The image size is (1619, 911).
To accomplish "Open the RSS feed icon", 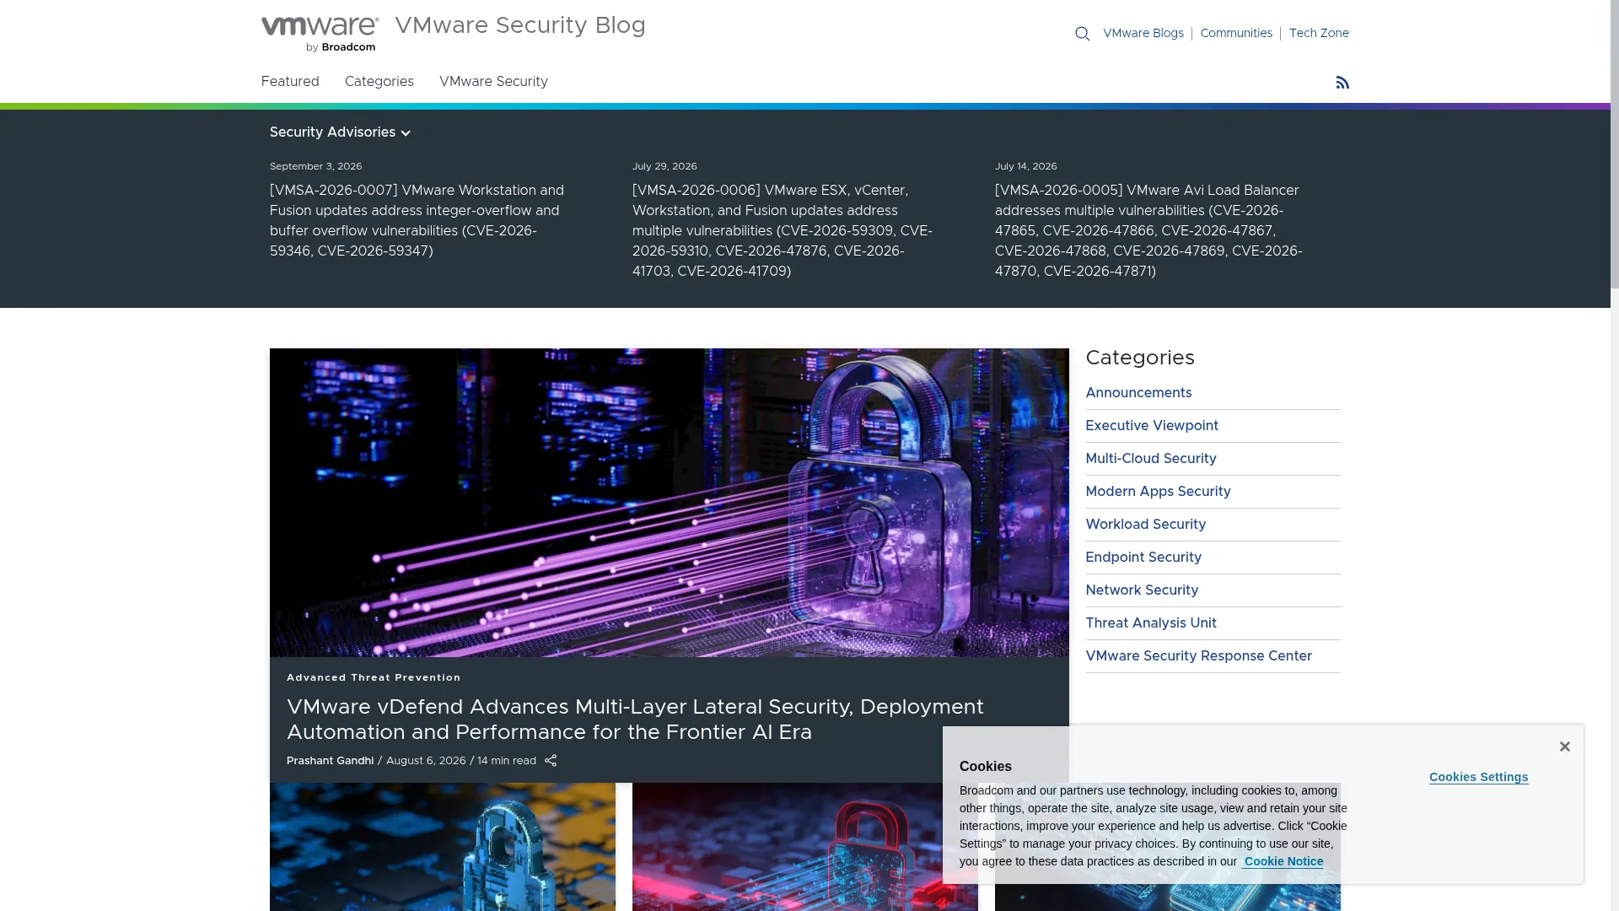I will click(1342, 83).
